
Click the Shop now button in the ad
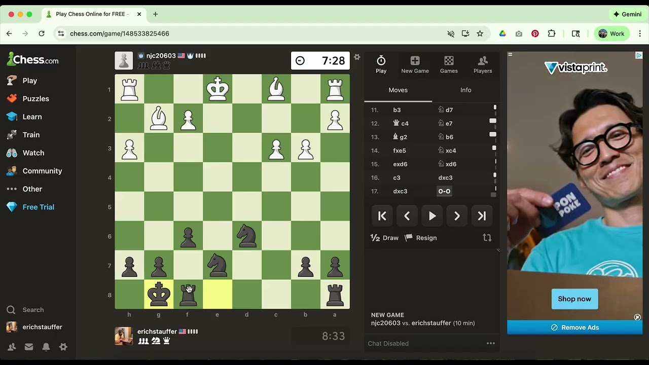pyautogui.click(x=574, y=299)
